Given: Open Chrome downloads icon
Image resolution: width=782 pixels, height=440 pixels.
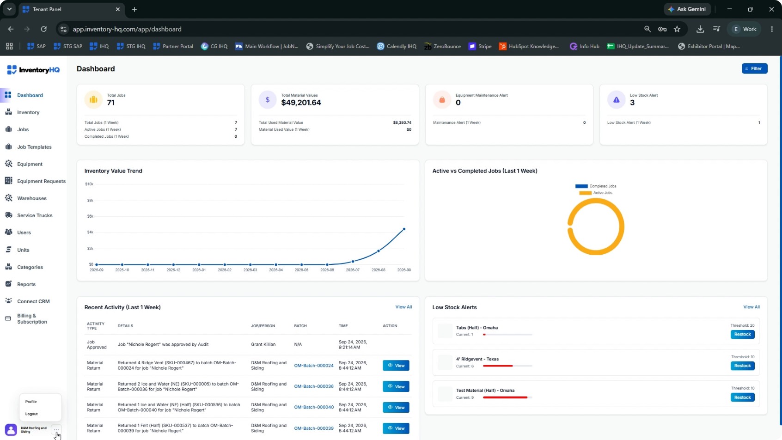Looking at the screenshot, I should (x=700, y=29).
